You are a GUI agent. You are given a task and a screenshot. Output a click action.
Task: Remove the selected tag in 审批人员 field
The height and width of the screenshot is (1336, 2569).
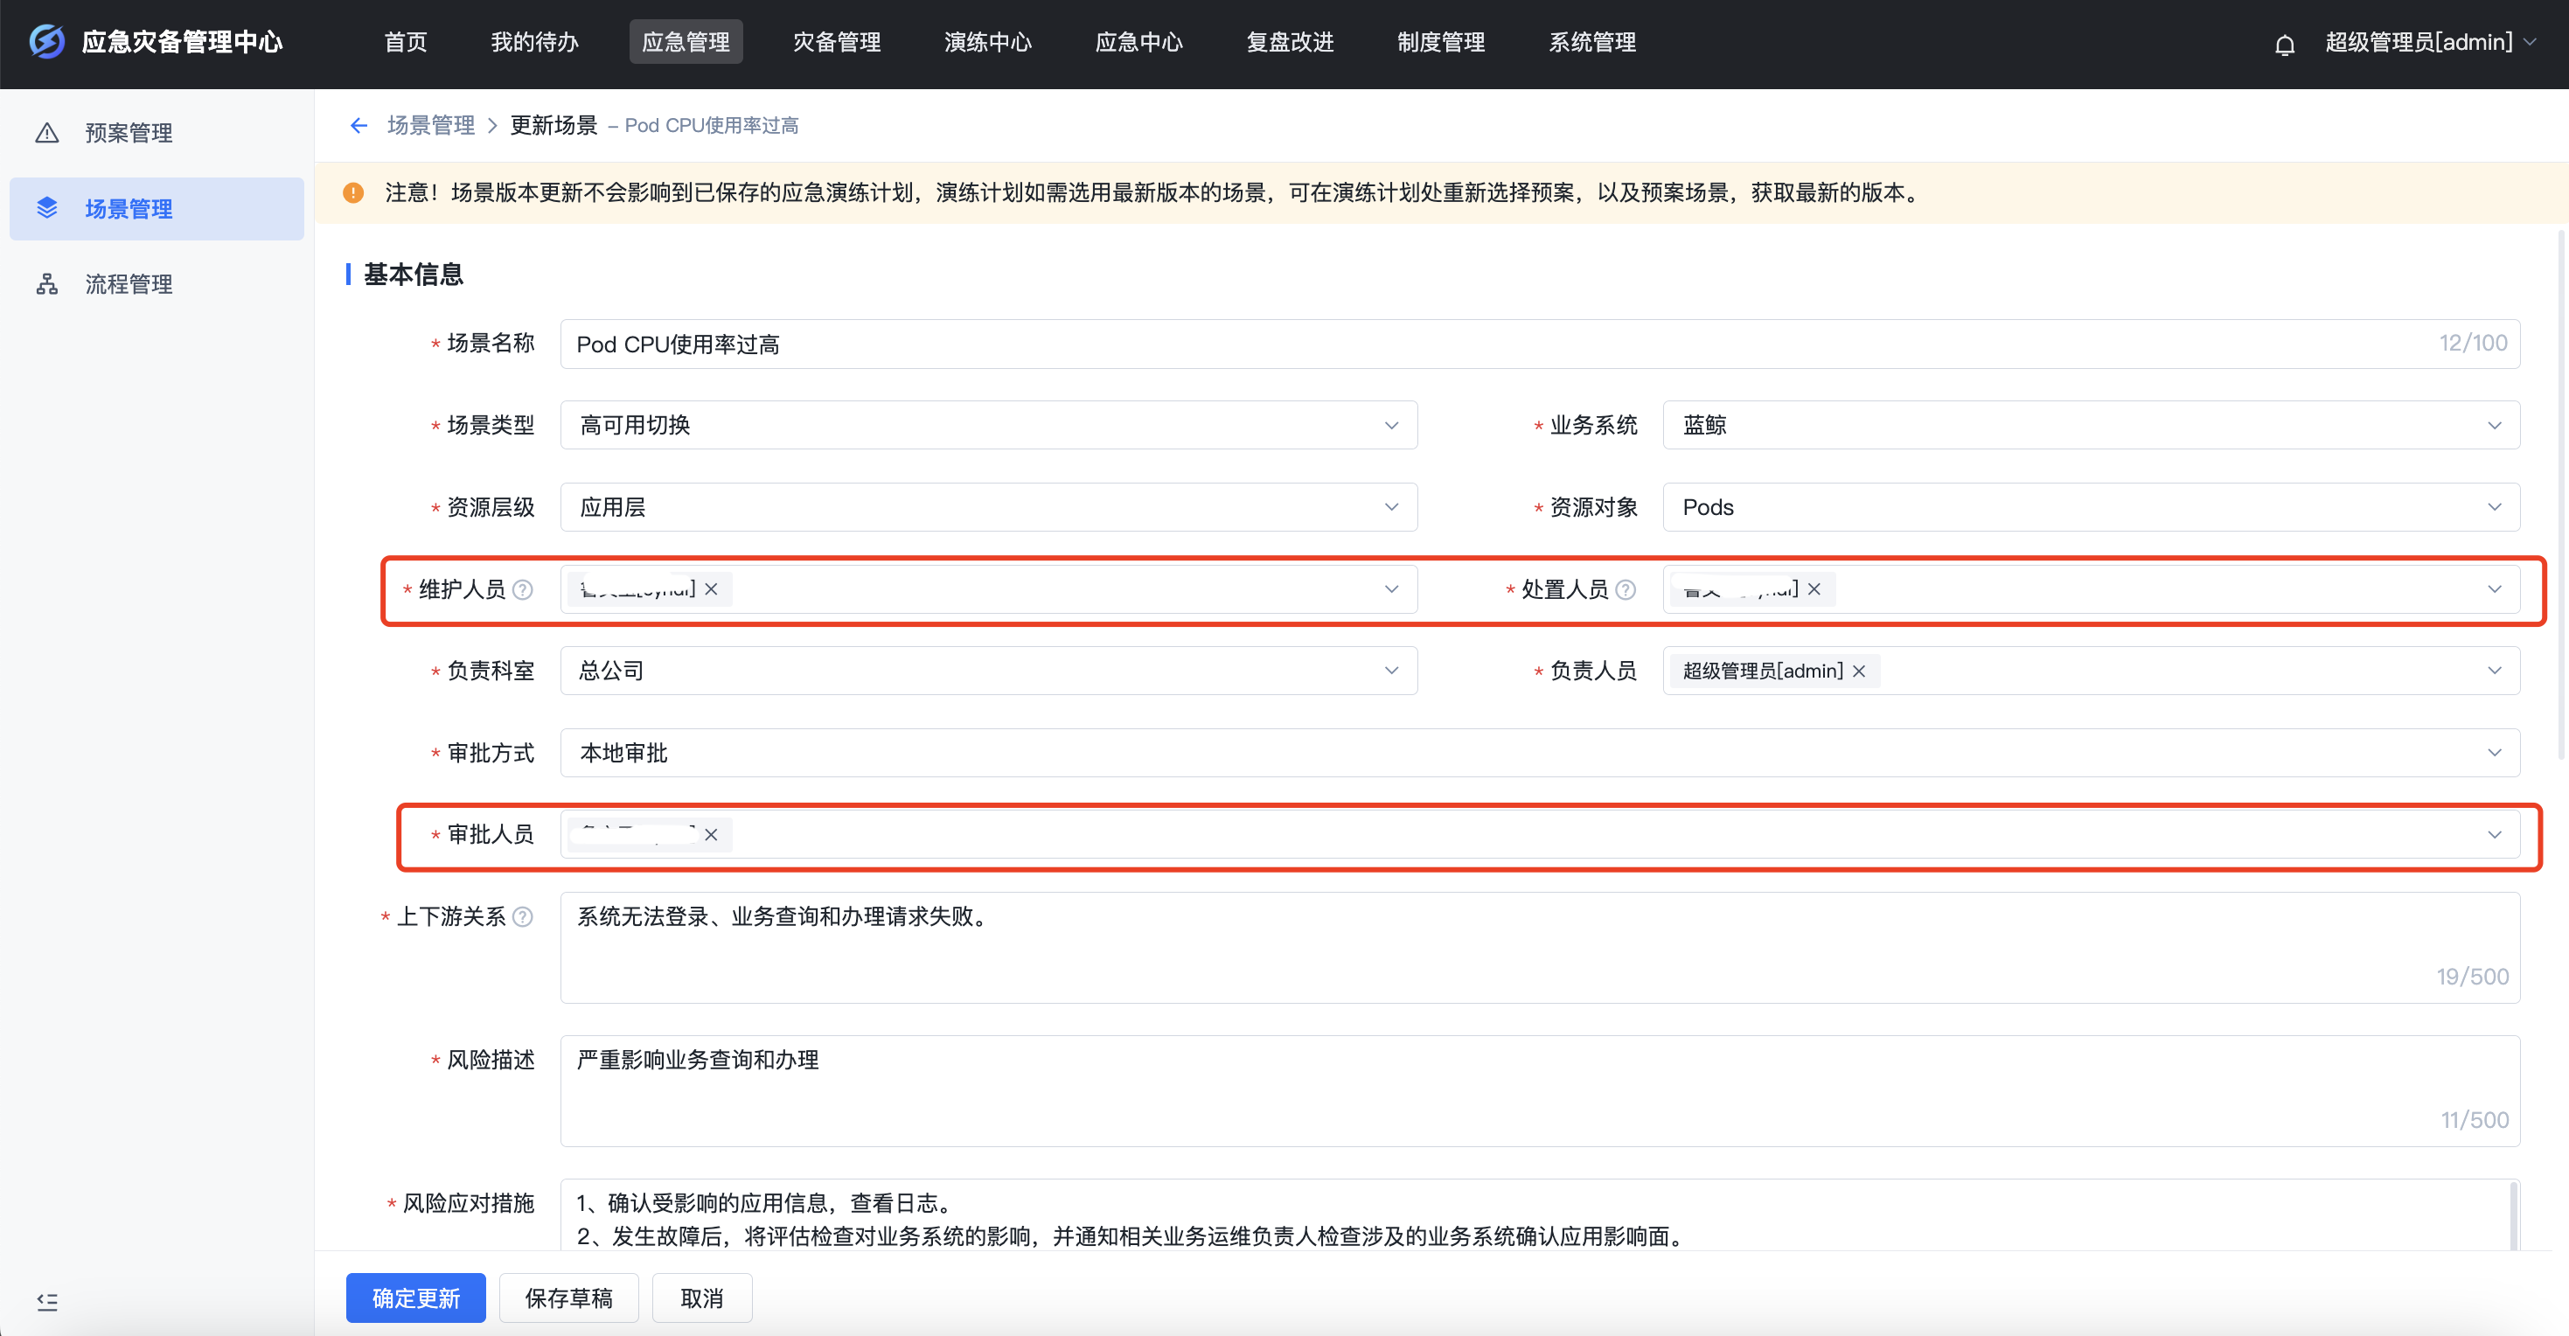pyautogui.click(x=711, y=834)
